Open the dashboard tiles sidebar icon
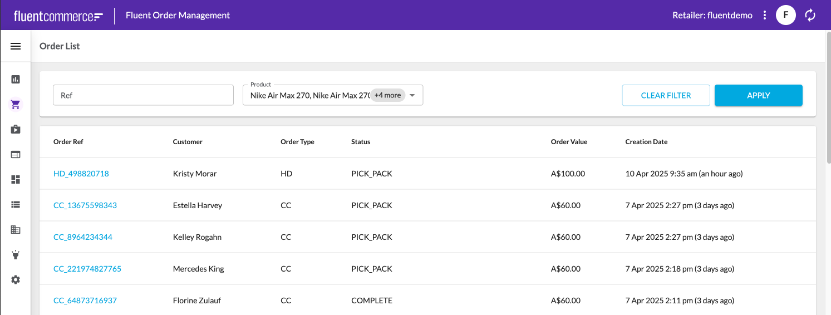The width and height of the screenshot is (831, 315). 16,179
